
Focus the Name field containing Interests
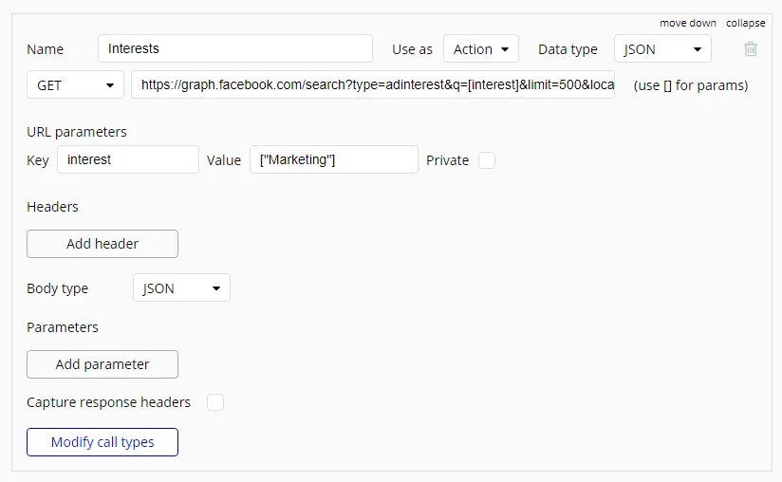point(234,48)
